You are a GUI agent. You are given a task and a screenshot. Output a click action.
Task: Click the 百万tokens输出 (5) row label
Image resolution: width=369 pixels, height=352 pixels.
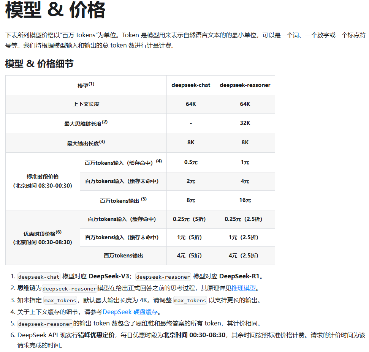point(123,200)
